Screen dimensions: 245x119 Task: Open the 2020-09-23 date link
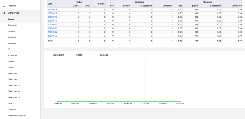tap(52, 36)
